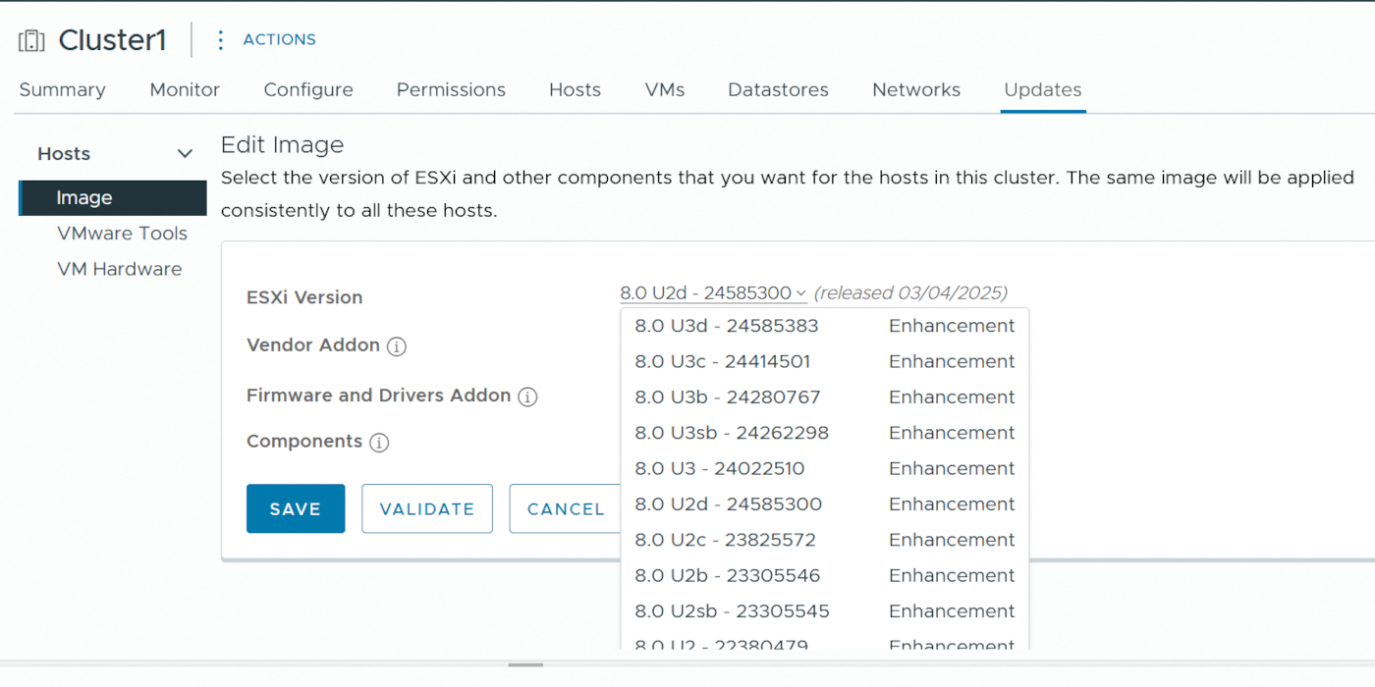Save the cluster image configuration
The height and width of the screenshot is (687, 1375).
pos(296,508)
